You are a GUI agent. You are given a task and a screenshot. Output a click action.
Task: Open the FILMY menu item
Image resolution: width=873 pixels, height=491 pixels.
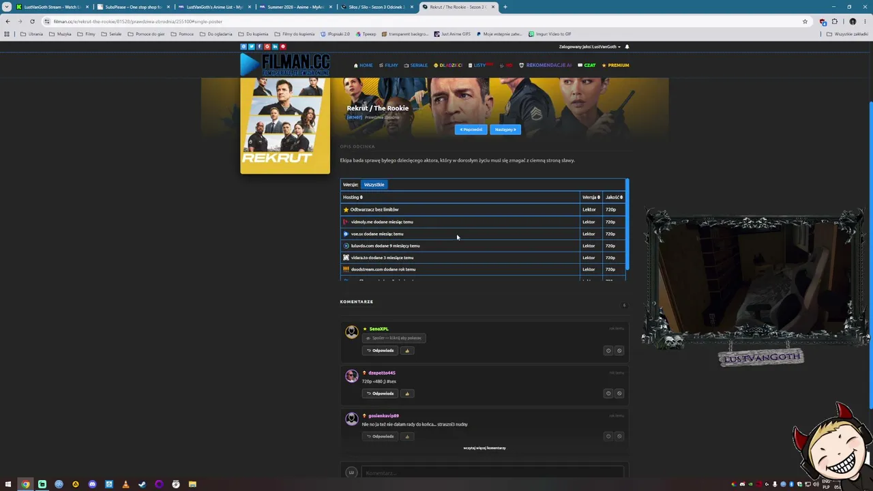[x=389, y=65]
